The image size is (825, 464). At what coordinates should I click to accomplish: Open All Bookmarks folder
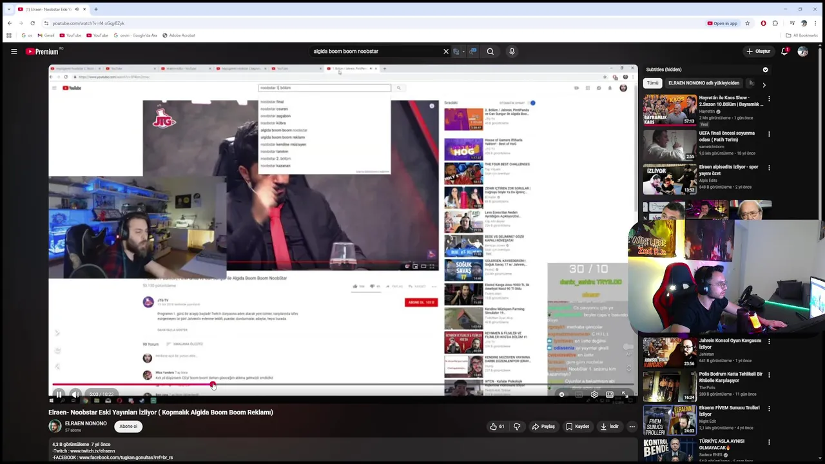[802, 35]
